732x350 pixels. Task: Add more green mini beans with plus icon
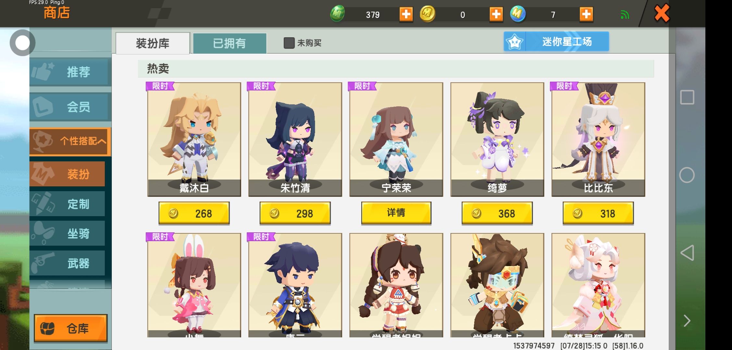tap(406, 14)
